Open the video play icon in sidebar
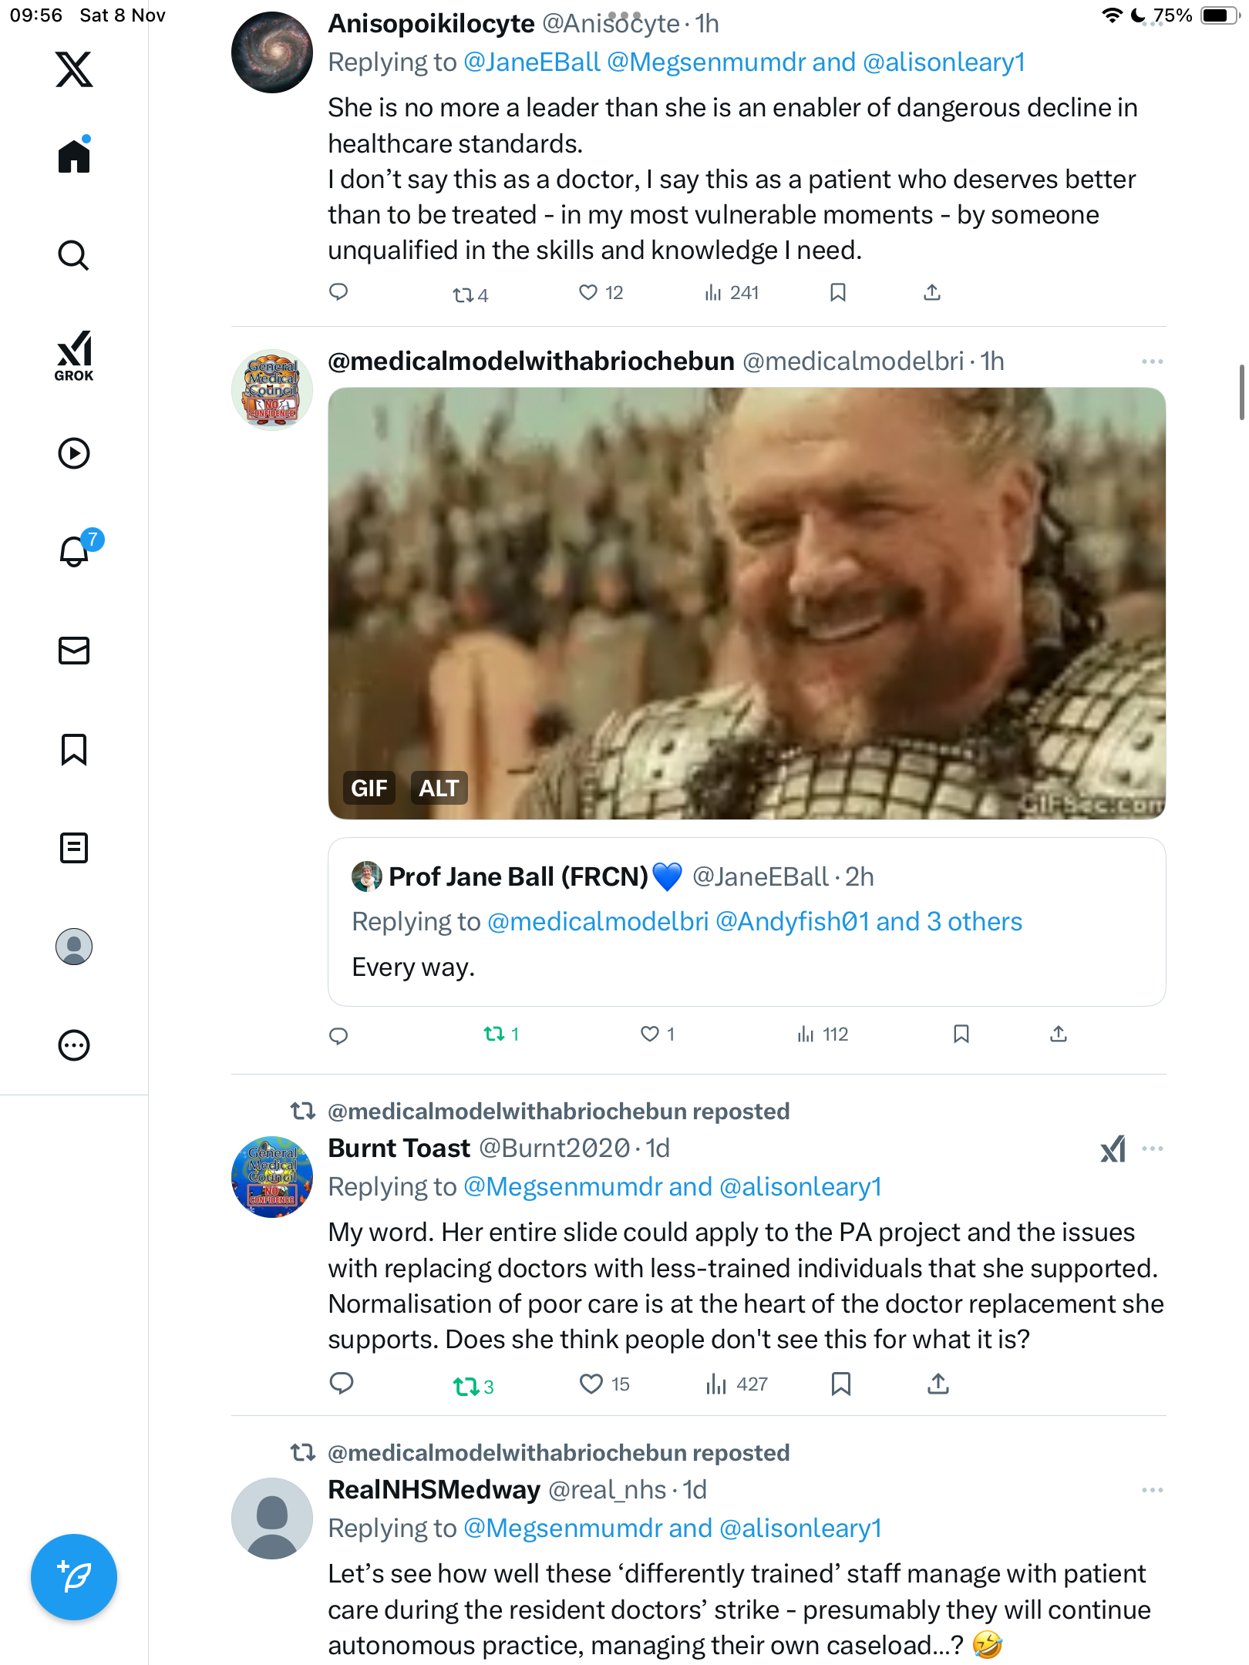Screen dimensions: 1249x1665 (x=74, y=453)
